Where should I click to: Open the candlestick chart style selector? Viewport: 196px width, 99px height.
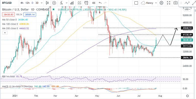[x=47, y=3]
